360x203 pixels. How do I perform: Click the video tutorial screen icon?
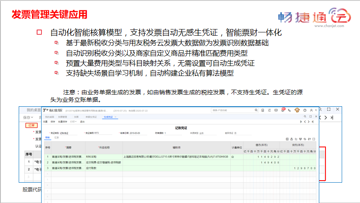click(276, 110)
